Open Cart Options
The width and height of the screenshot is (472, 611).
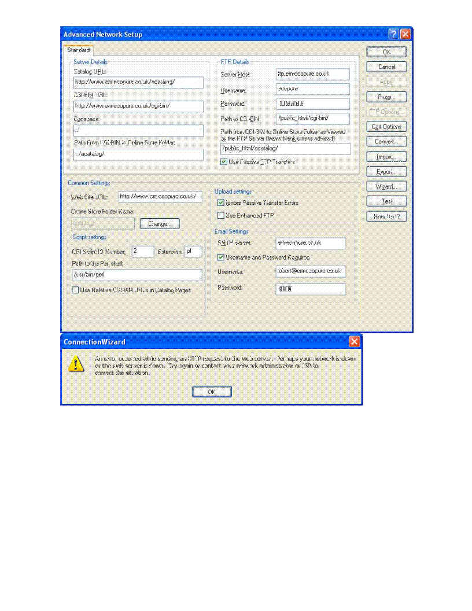pos(386,127)
